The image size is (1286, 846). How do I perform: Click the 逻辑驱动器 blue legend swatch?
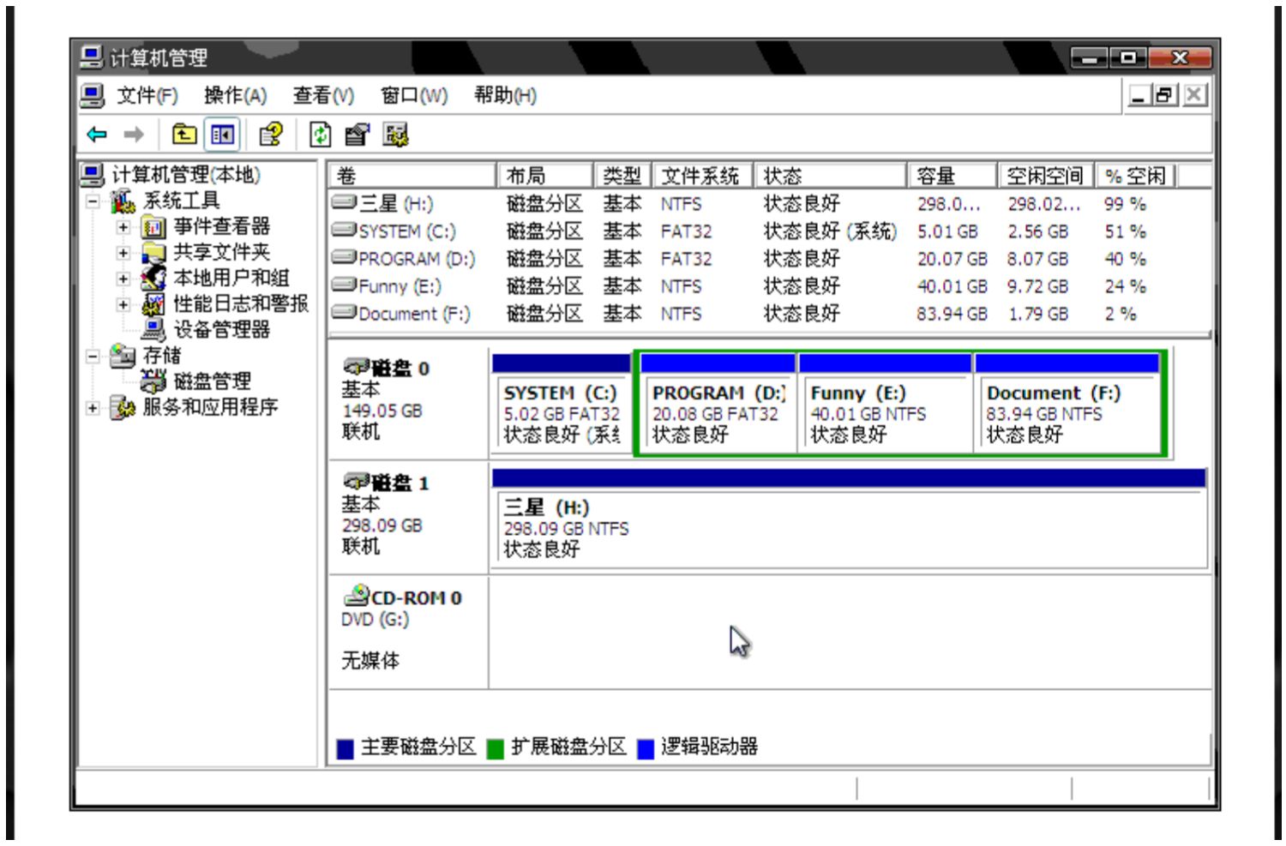tap(646, 748)
